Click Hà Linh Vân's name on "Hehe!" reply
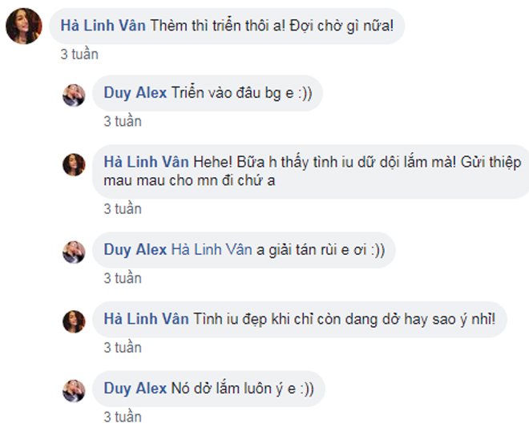The width and height of the screenshot is (529, 448). click(146, 163)
